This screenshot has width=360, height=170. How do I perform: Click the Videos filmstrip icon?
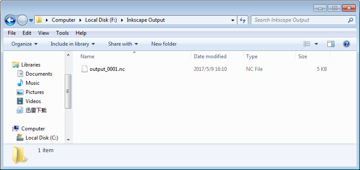tap(20, 101)
